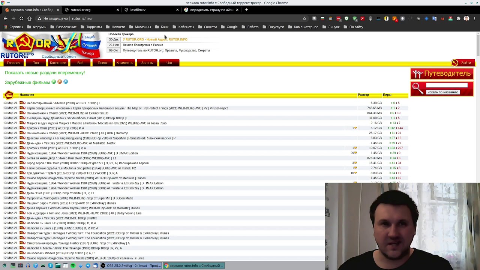The image size is (480, 270).
Task: Open news link У RUTOR.ORG - Новый Адрес
Action: [x=155, y=39]
